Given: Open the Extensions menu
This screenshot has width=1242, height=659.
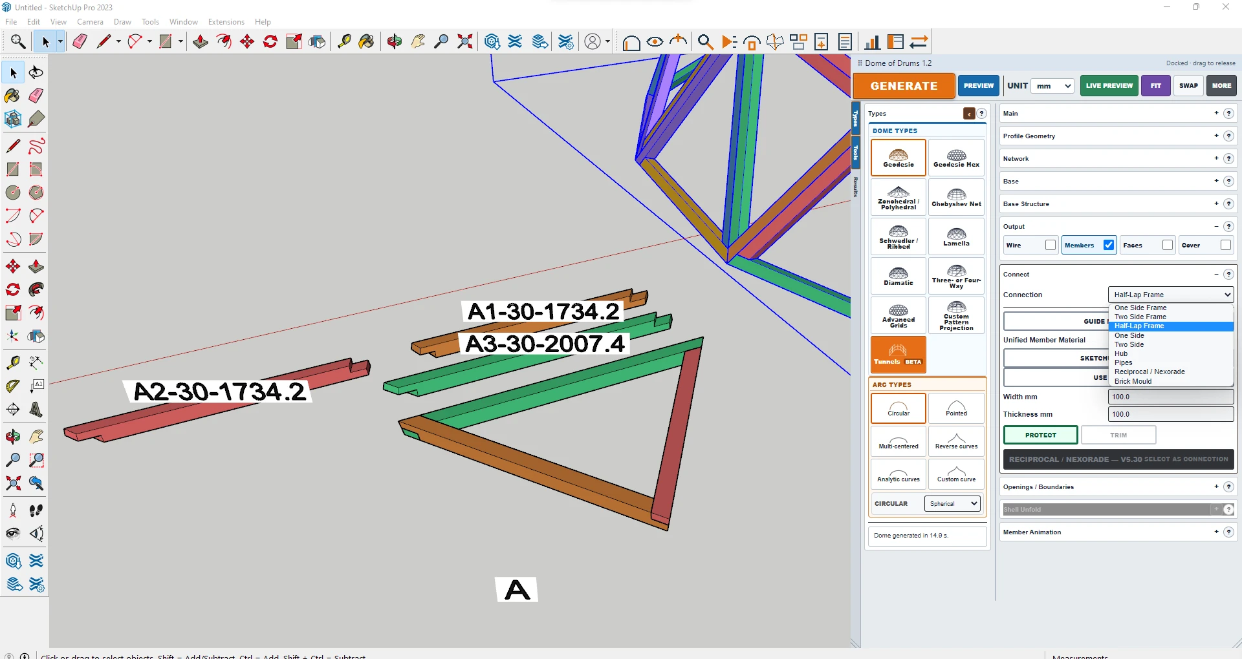Looking at the screenshot, I should 226,22.
